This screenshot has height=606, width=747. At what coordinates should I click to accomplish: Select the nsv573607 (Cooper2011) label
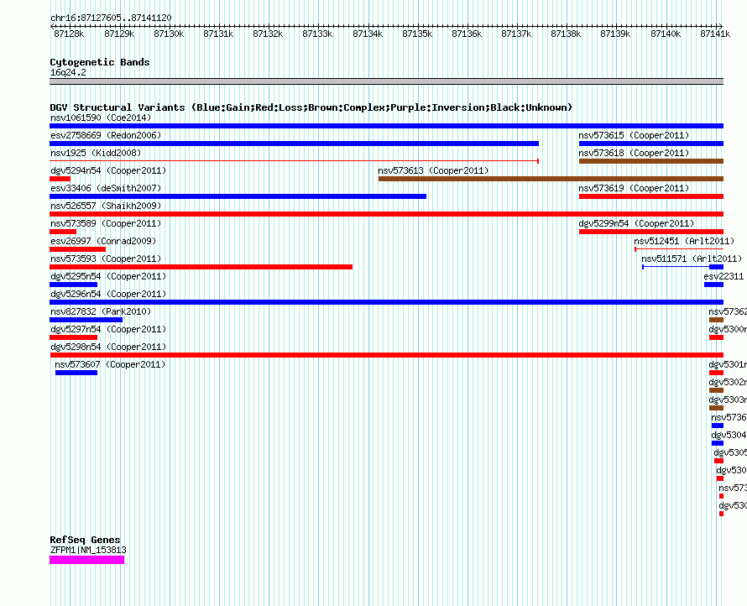coord(110,364)
